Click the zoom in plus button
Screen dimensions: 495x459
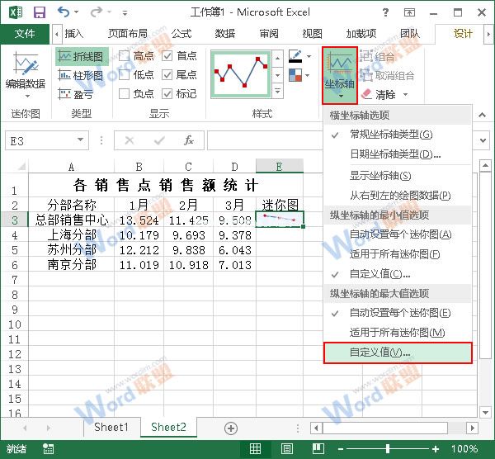click(x=436, y=449)
